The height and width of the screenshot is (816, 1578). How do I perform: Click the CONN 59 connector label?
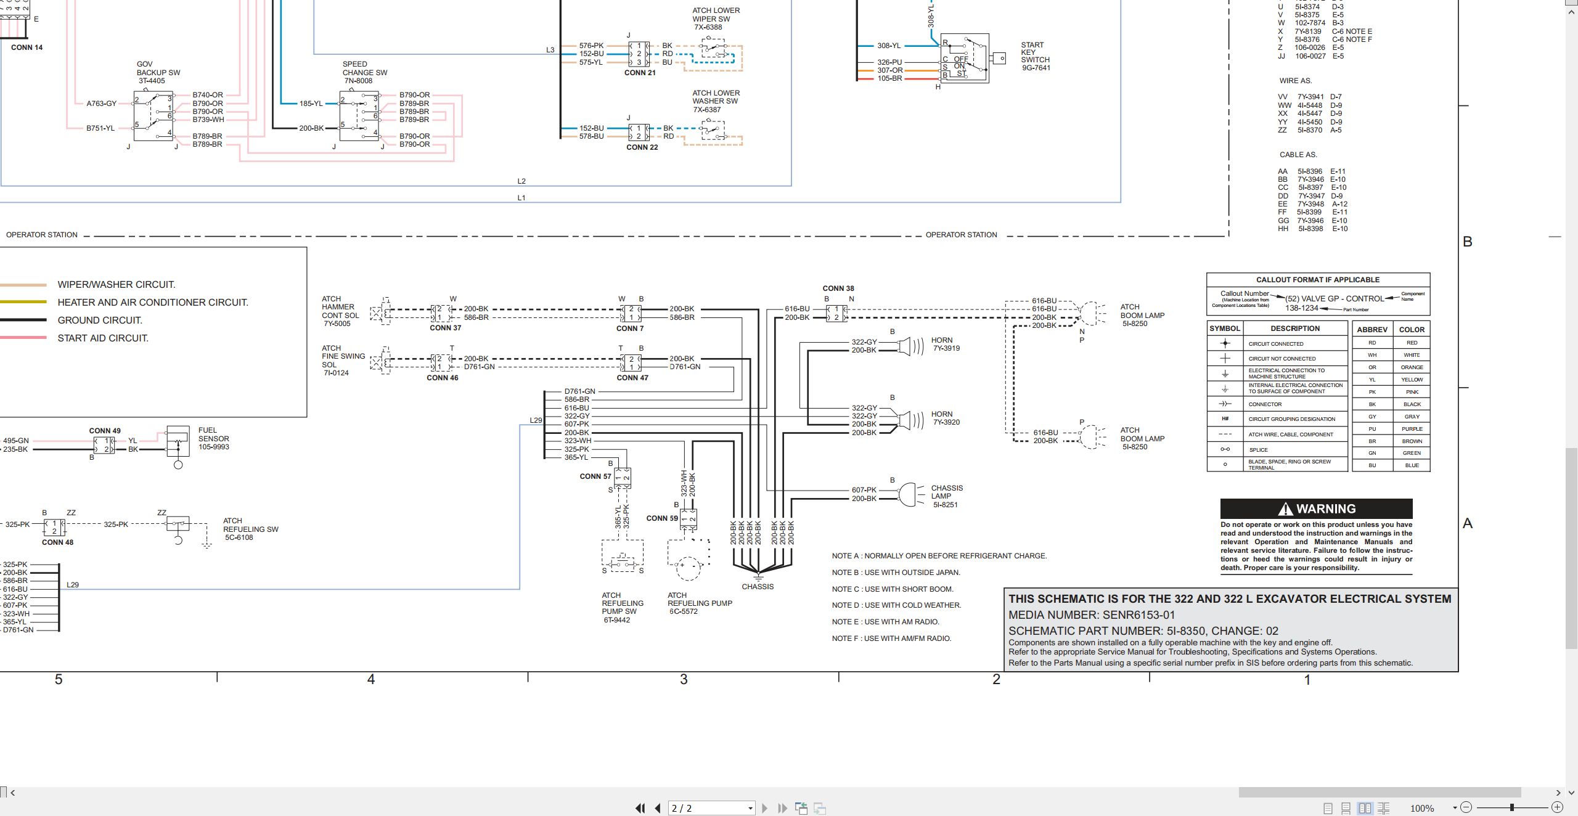(662, 518)
